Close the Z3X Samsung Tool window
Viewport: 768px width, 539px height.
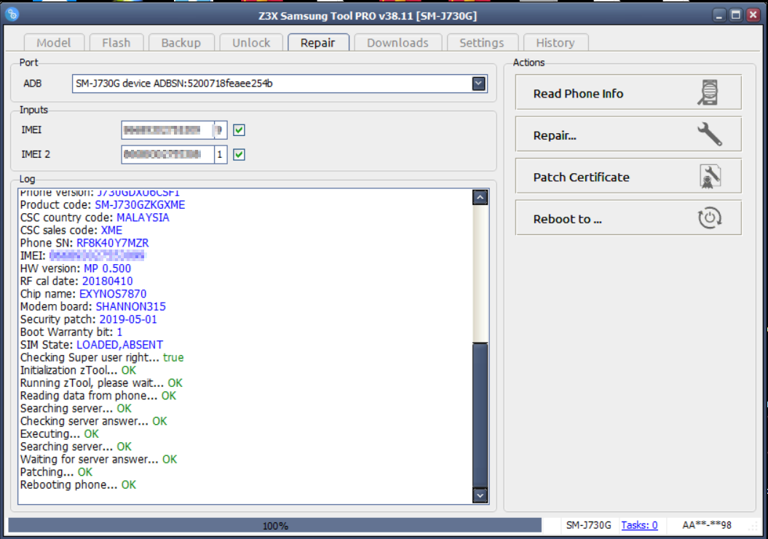tap(753, 15)
